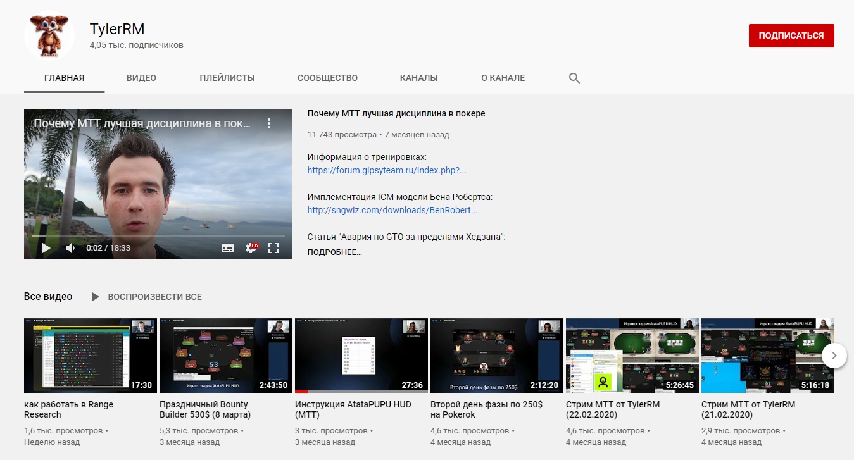Open the ПЛЕЙЛИСТЫ tab
Screen dimensions: 854x460
click(x=227, y=78)
